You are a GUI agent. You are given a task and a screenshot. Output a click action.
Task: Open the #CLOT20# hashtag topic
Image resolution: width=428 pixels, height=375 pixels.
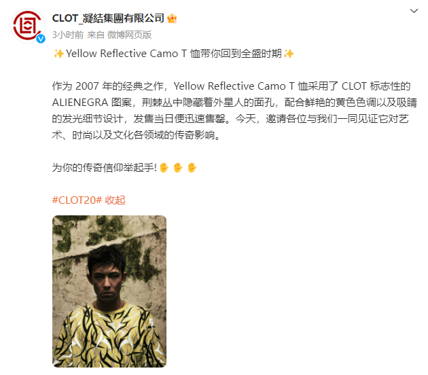77,200
